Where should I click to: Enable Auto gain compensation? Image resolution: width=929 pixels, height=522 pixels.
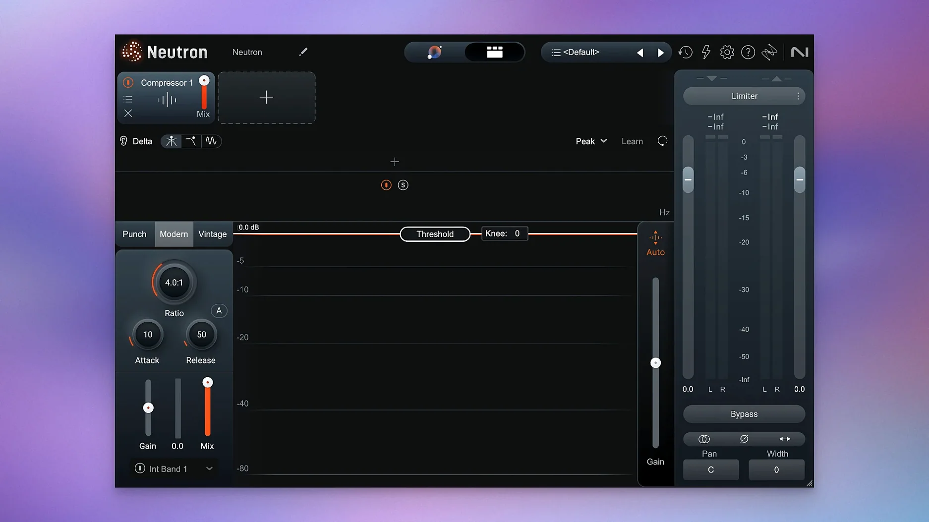pyautogui.click(x=655, y=243)
